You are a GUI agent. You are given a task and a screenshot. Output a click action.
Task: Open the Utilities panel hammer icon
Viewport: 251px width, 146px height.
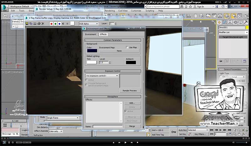246,23
